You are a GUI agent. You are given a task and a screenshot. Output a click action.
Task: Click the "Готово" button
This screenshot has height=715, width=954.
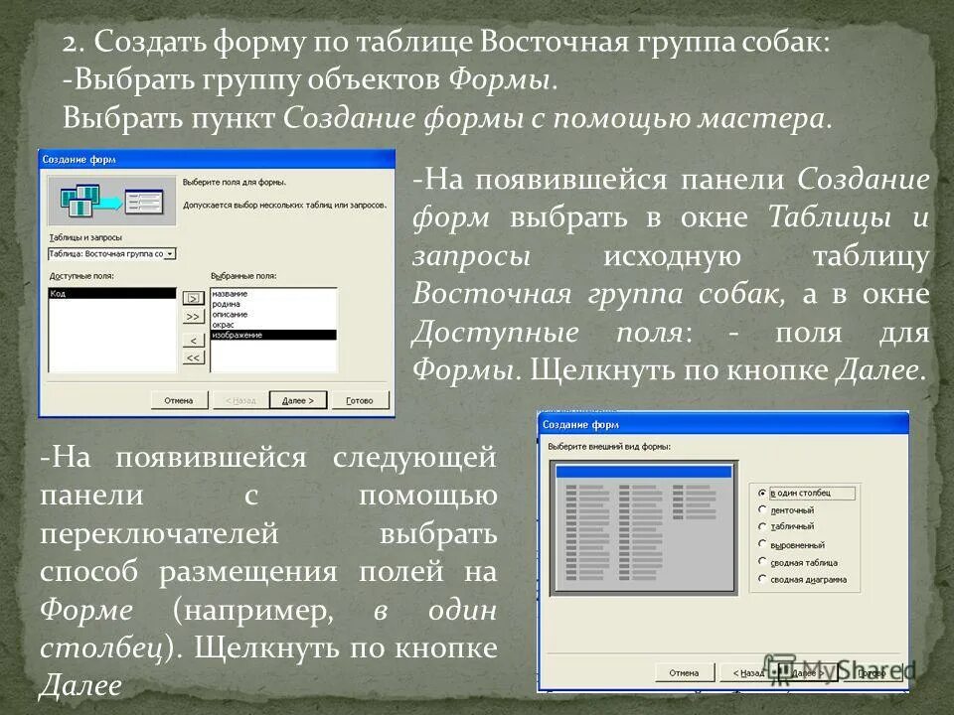pos(361,399)
